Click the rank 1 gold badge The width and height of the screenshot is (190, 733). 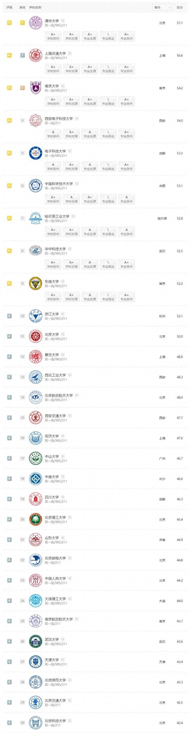[x=22, y=23]
